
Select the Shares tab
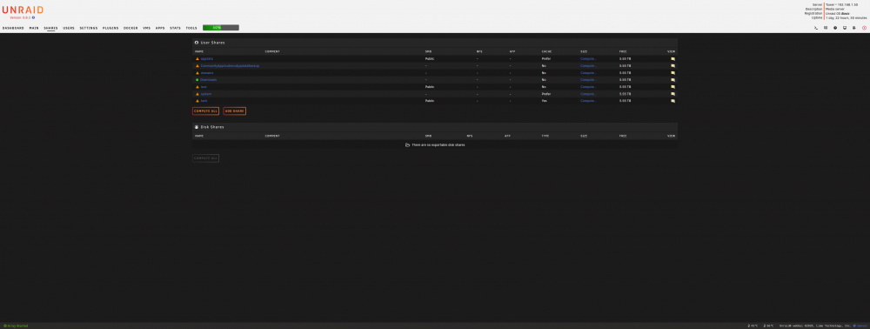(x=50, y=28)
